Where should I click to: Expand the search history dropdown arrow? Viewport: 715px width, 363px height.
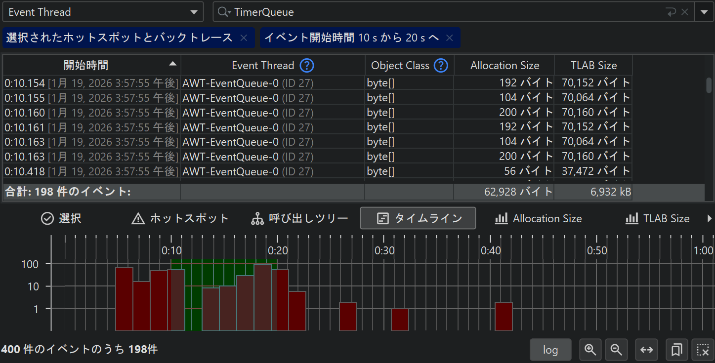(704, 12)
